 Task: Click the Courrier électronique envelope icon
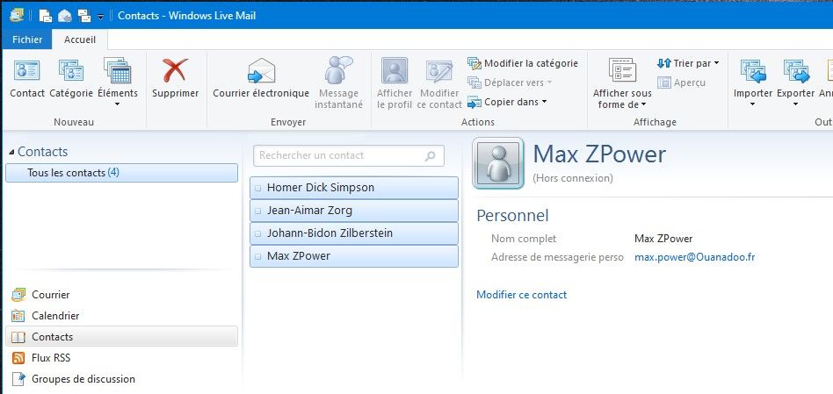click(261, 73)
